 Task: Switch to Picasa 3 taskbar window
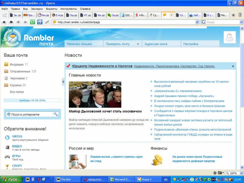tap(148, 179)
